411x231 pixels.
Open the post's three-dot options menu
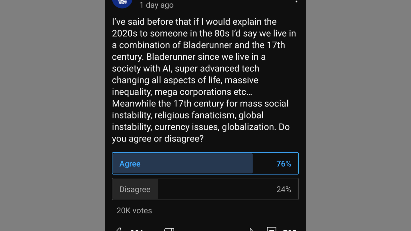pyautogui.click(x=296, y=2)
